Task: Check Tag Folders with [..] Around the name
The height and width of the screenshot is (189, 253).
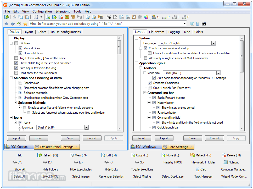Action: click(x=16, y=58)
